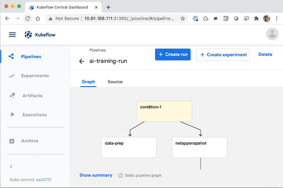Click the back arrow beside ai-training-run
The height and width of the screenshot is (188, 283).
click(82, 61)
